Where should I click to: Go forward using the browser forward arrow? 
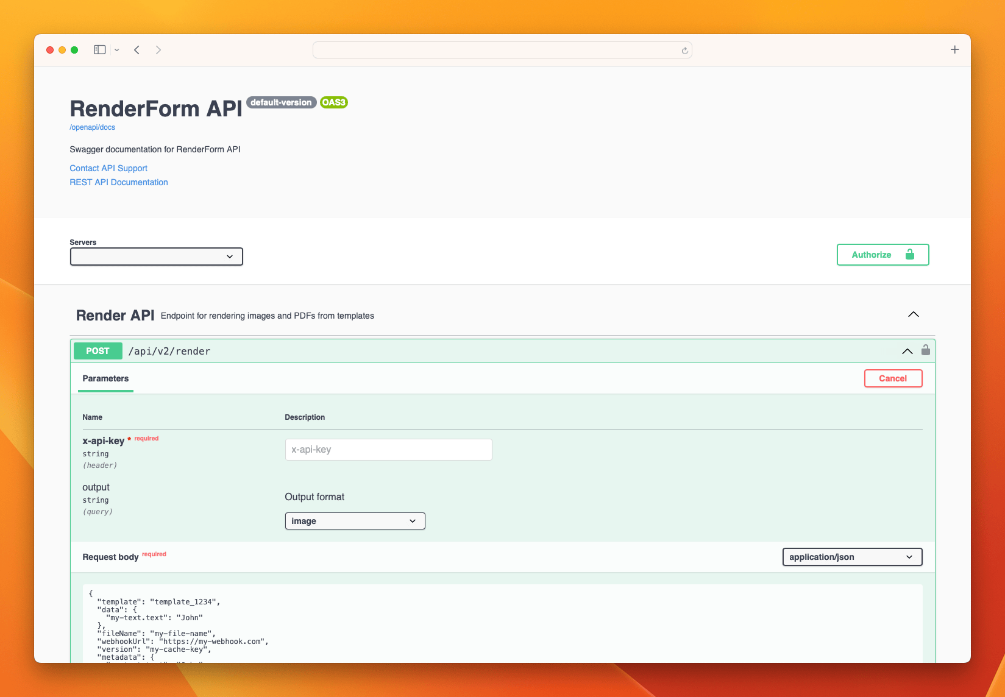click(158, 50)
